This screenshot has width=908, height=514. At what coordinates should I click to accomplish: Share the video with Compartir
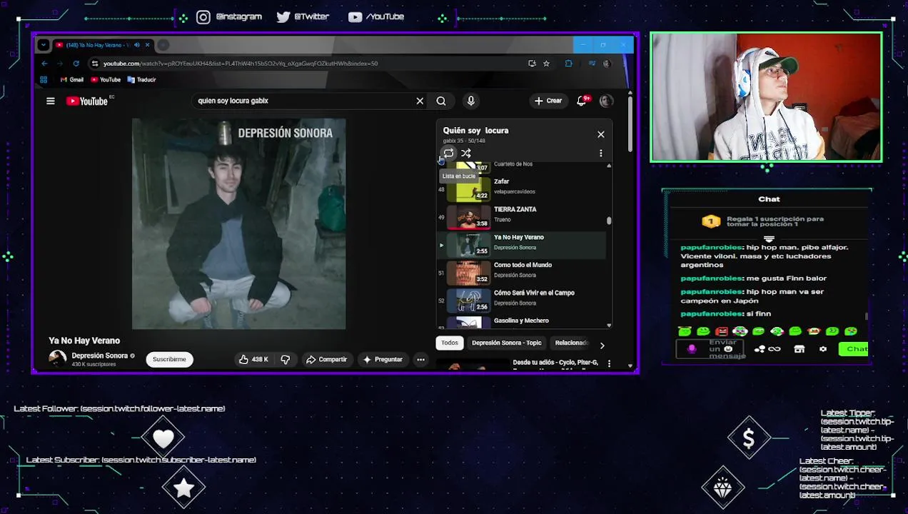coord(326,359)
